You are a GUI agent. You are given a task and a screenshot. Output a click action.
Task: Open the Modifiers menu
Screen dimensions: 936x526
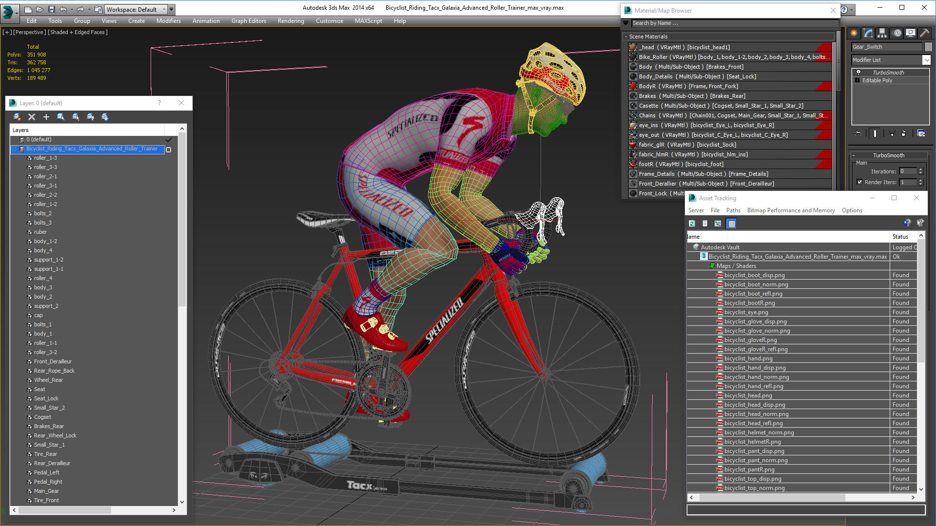click(169, 21)
